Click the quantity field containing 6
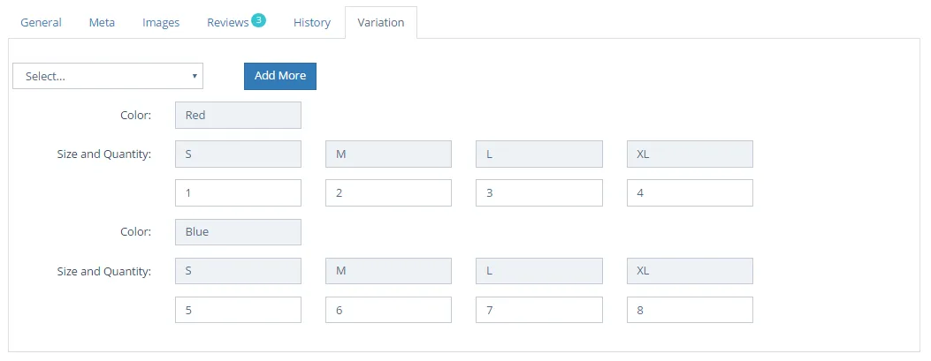This screenshot has height=361, width=931. (388, 310)
